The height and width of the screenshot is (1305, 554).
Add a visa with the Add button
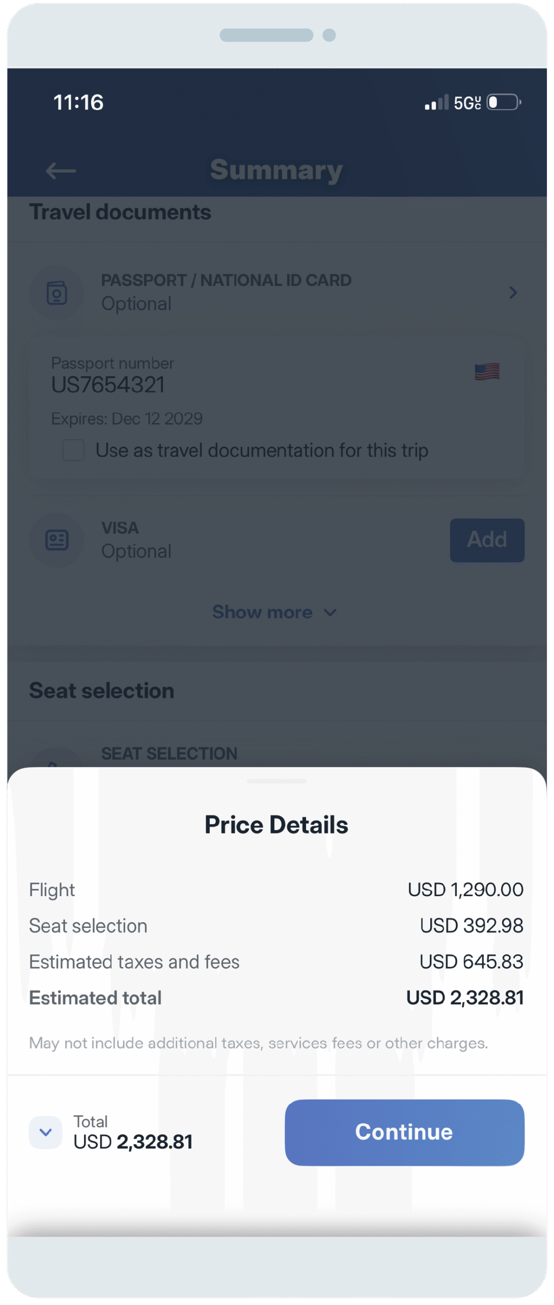487,540
